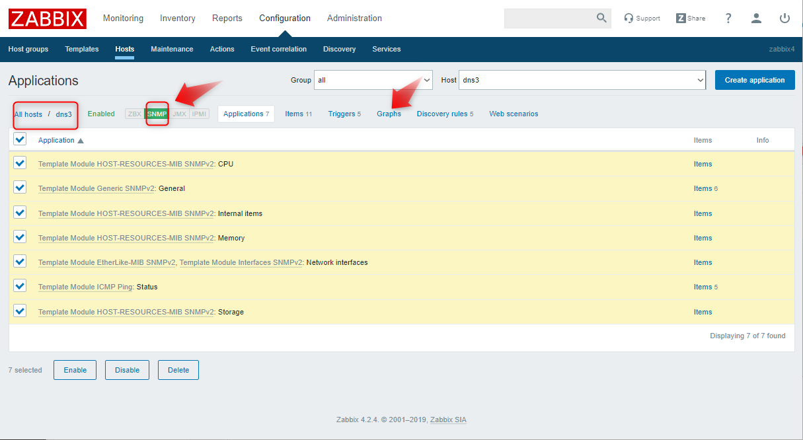Click the Zabbix logo

[x=48, y=18]
